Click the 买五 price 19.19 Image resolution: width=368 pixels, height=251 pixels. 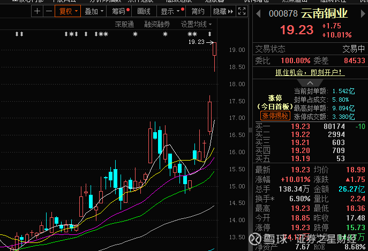tap(301, 158)
